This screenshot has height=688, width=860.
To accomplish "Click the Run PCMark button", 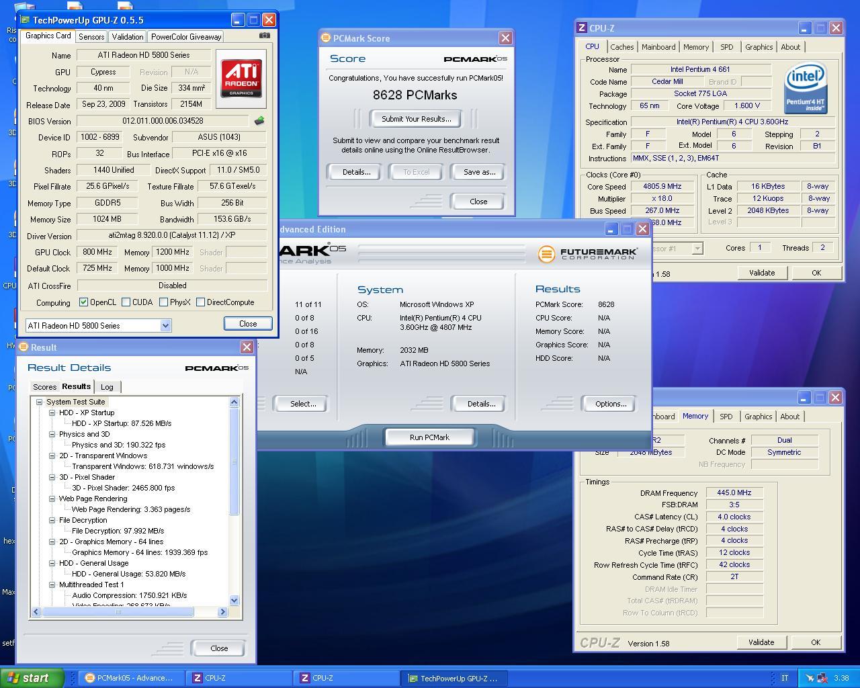I will tap(430, 437).
